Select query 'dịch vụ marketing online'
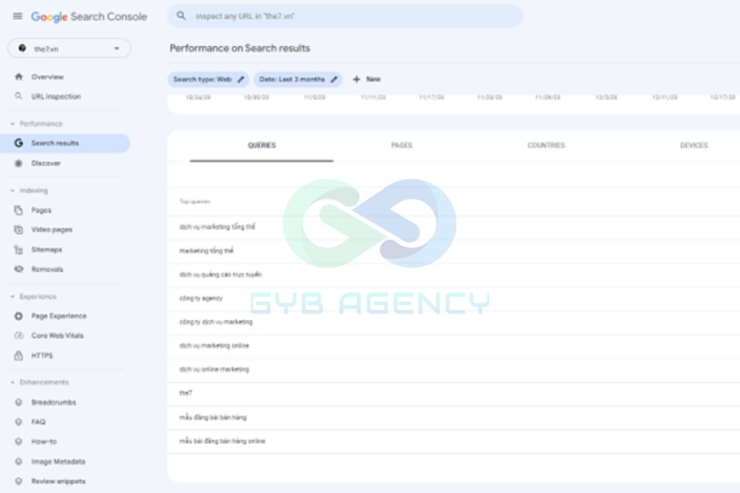 (x=214, y=346)
